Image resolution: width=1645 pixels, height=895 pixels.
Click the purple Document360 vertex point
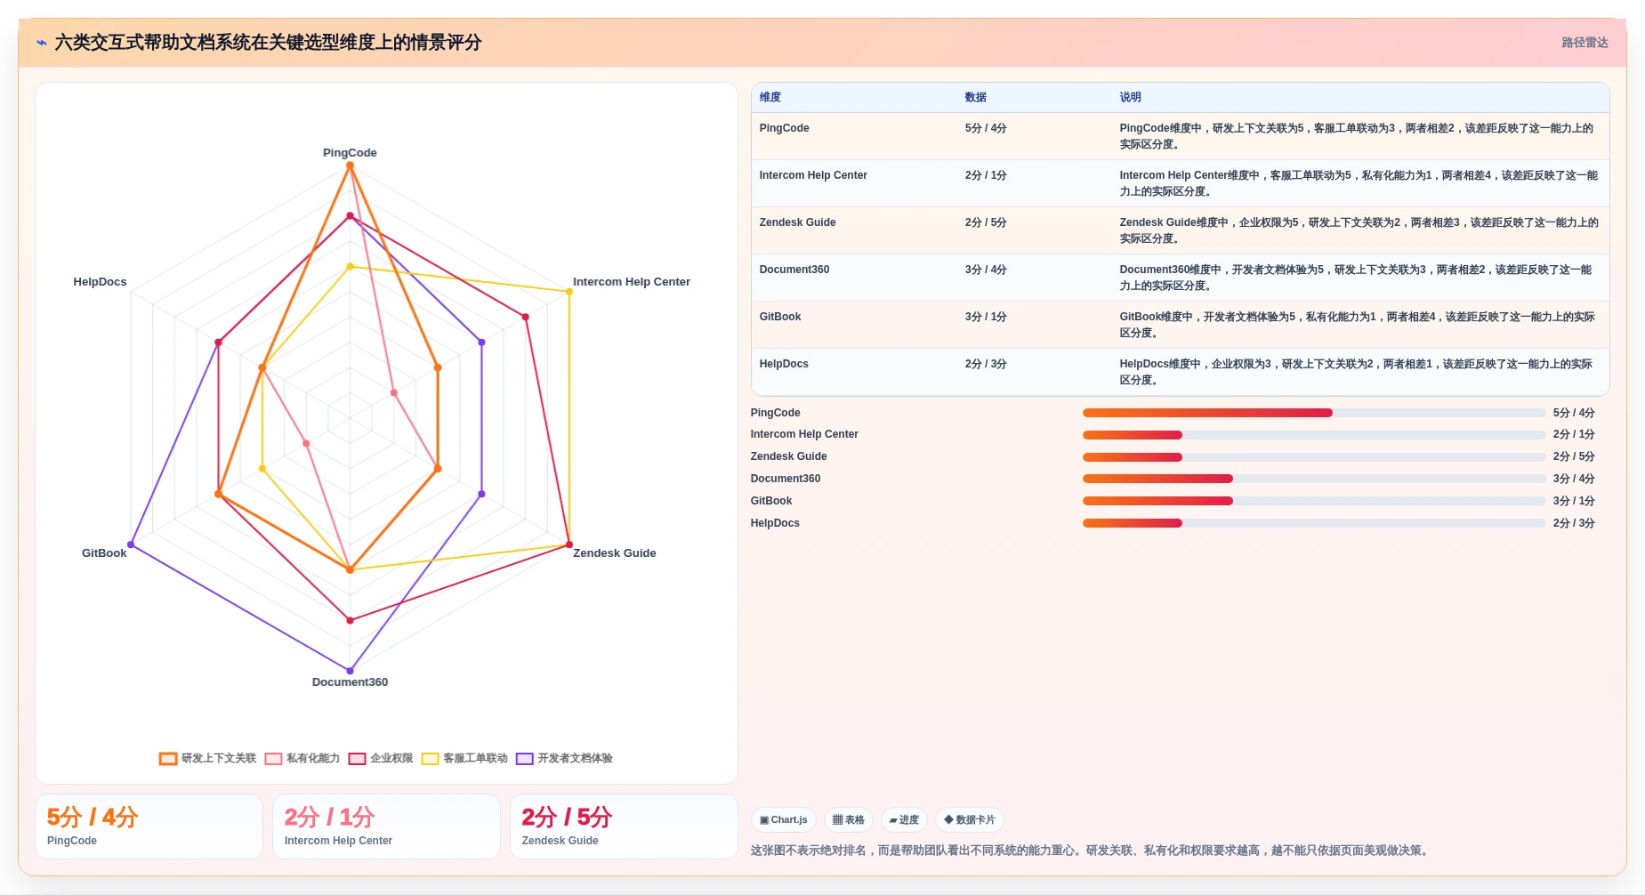coord(350,671)
